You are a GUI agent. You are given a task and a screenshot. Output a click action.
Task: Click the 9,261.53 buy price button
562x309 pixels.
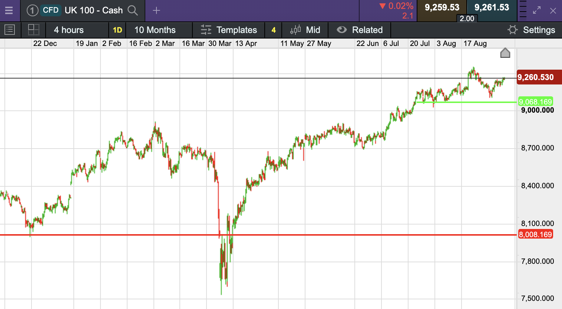[492, 8]
